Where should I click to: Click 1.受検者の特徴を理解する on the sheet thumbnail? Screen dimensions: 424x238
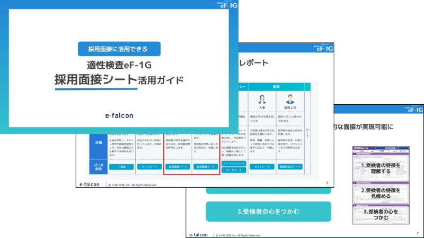click(381, 168)
